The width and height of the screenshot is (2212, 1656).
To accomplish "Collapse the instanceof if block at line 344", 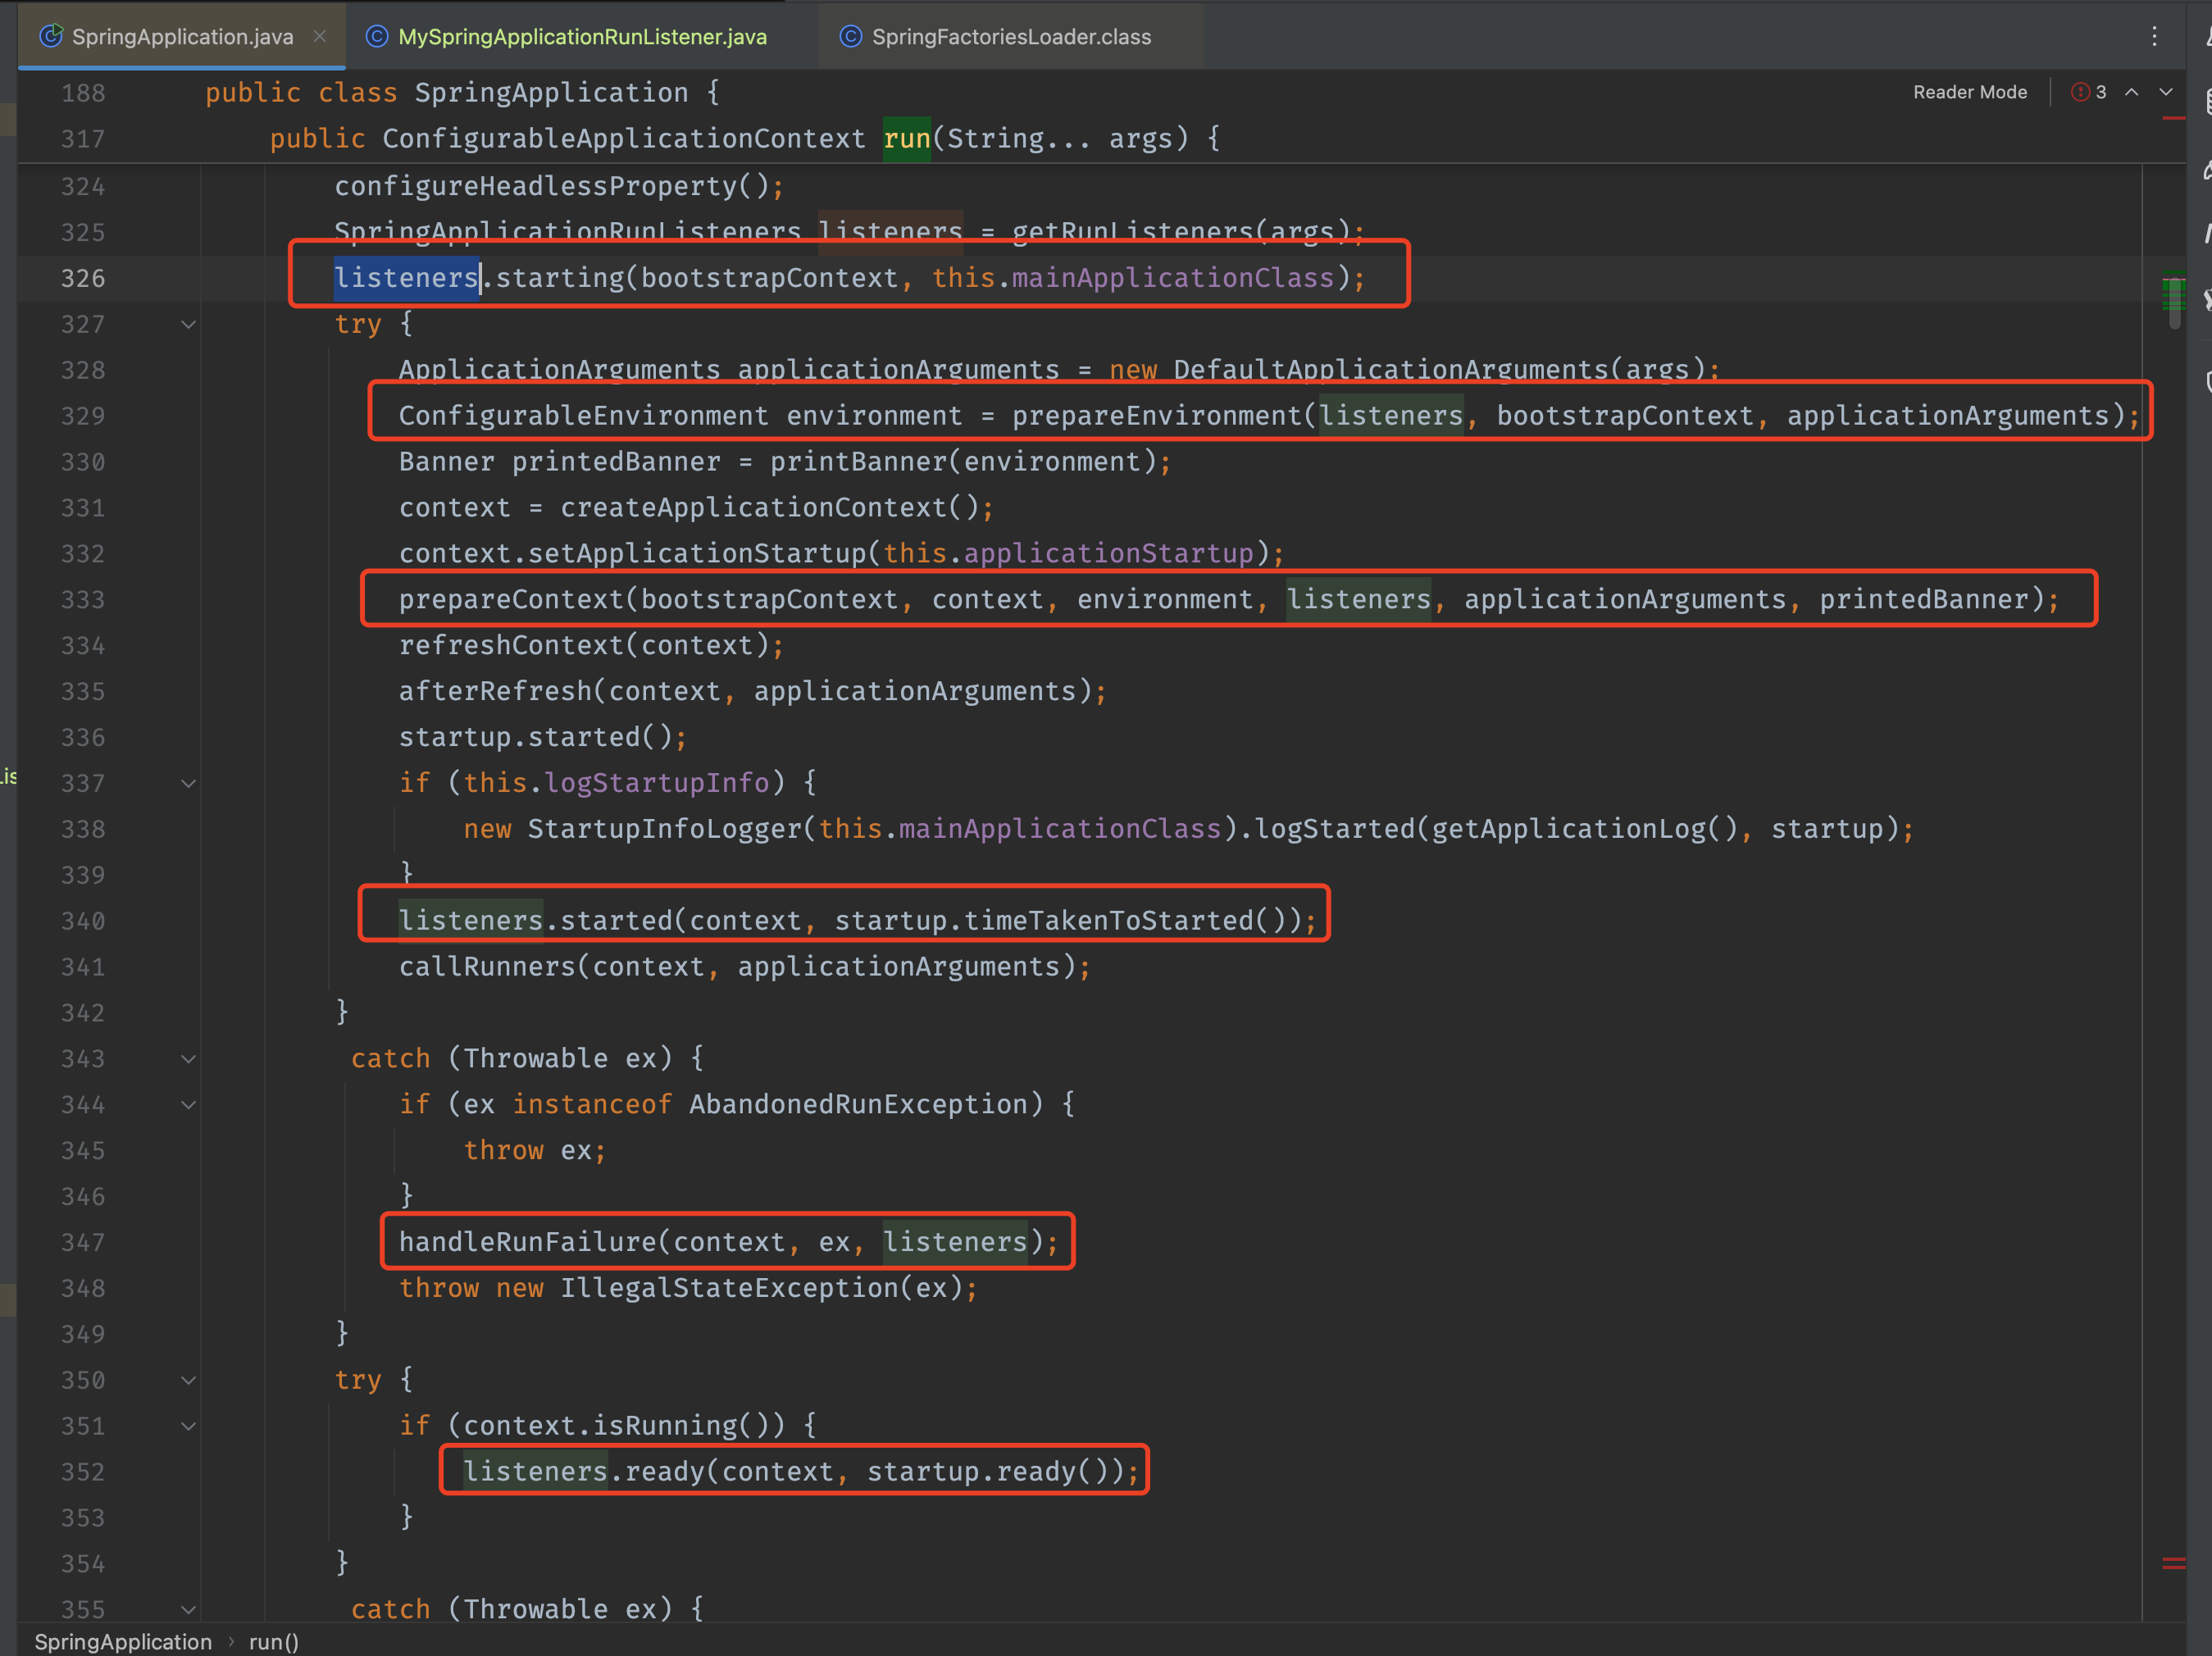I will pyautogui.click(x=188, y=1104).
